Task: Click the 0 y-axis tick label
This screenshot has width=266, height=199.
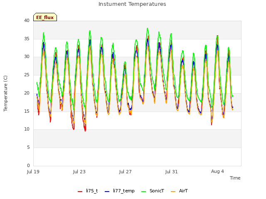Action: pos(28,165)
